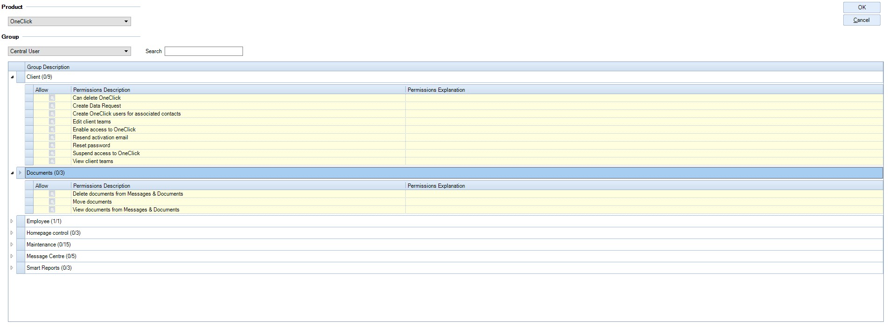Expand the Smart Reports (0/3) group
888x327 pixels.
click(12, 268)
